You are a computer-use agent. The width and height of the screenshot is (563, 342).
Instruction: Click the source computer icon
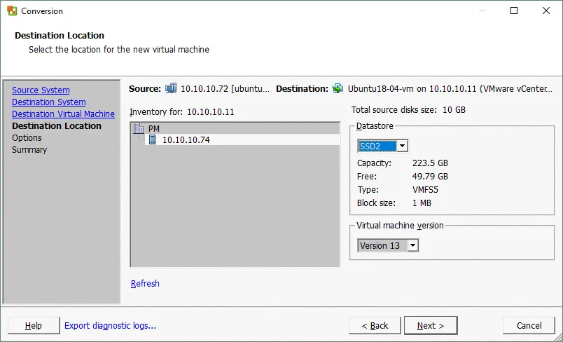coord(172,89)
